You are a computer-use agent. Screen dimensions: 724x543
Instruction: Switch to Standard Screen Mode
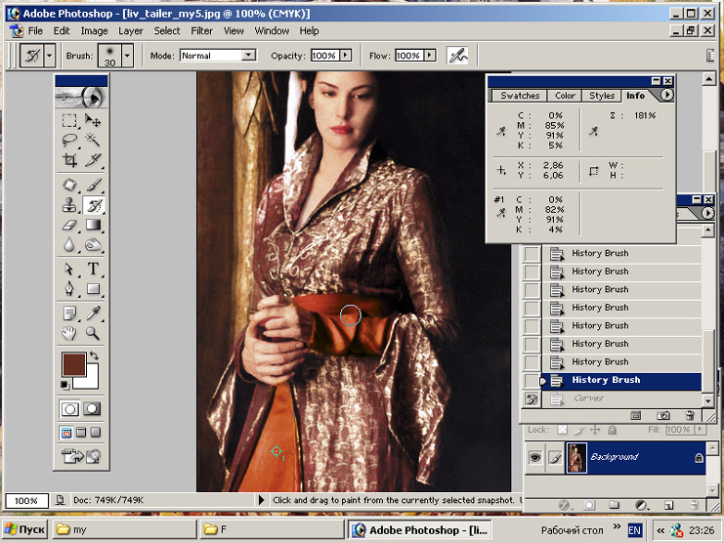[x=66, y=433]
